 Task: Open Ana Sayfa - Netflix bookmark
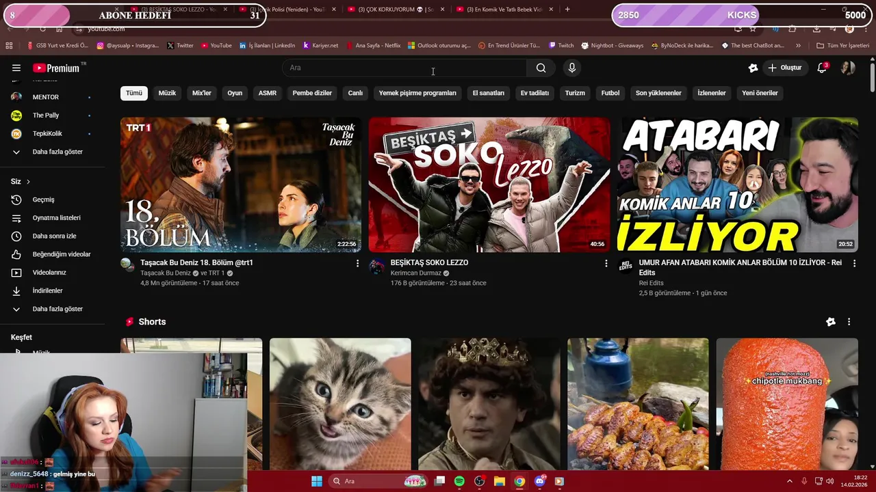point(373,45)
